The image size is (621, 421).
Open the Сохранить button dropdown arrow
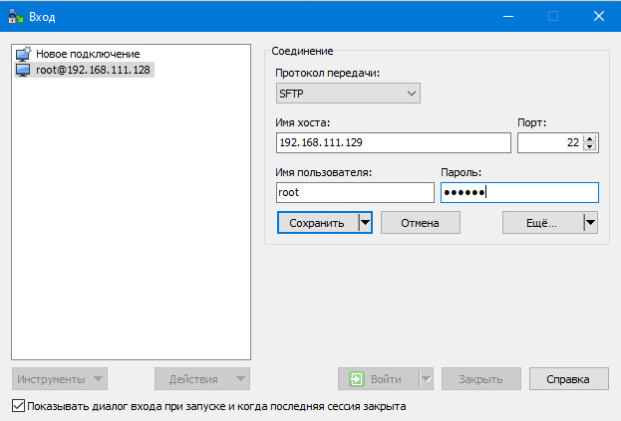tap(366, 223)
